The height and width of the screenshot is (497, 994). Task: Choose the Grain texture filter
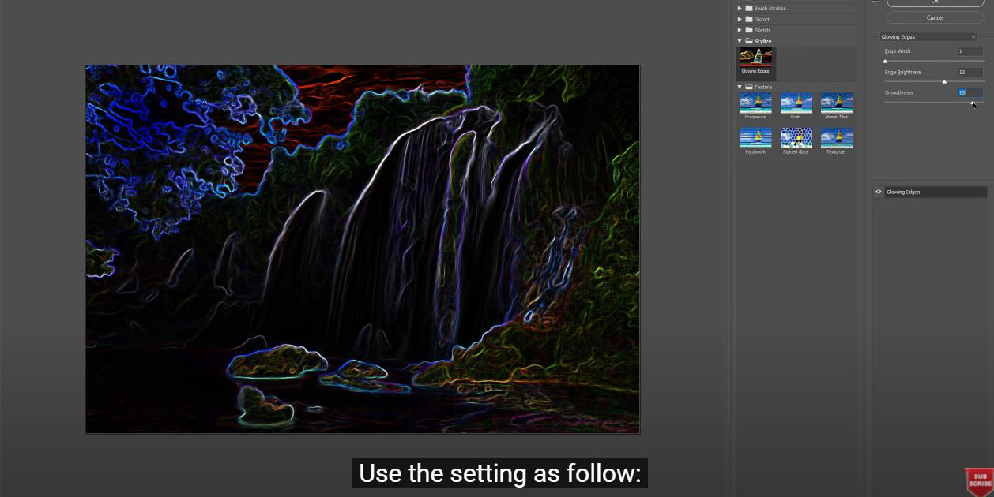pyautogui.click(x=796, y=106)
